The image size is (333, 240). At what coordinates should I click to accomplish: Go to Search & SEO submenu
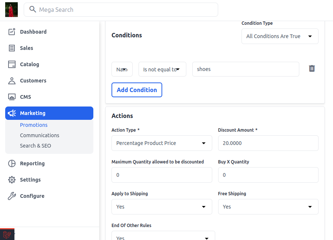36,146
